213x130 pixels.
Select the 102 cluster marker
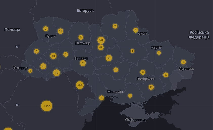101,40
